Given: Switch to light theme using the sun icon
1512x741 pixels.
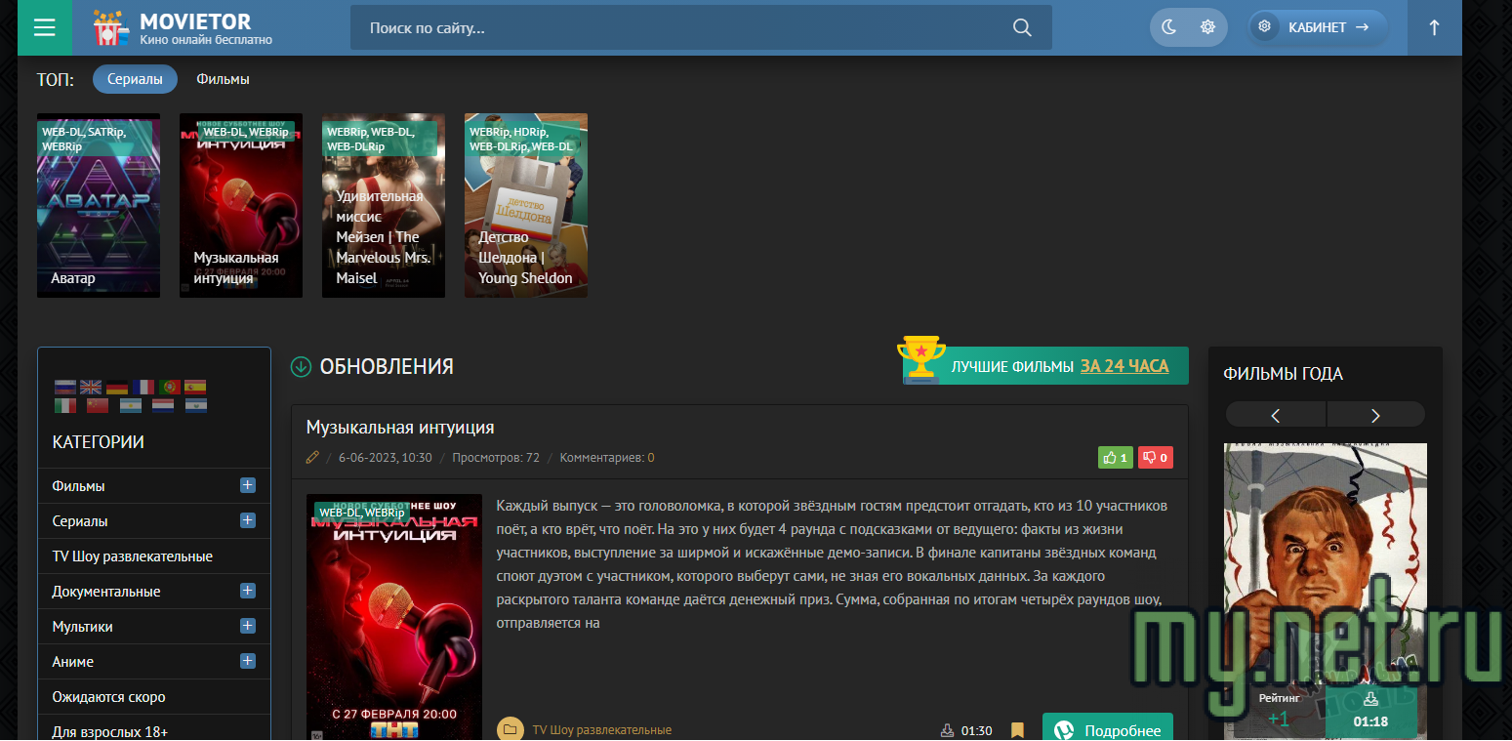Looking at the screenshot, I should [x=1207, y=27].
